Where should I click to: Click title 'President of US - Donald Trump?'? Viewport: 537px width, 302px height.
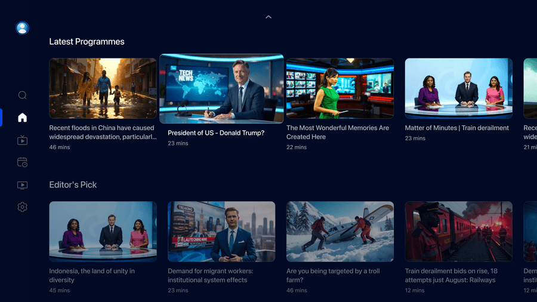216,133
